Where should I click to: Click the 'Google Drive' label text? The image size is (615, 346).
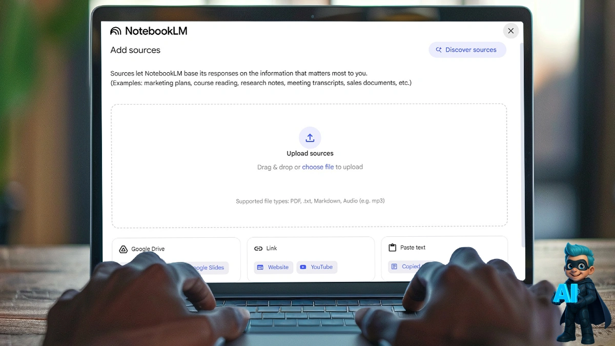[148, 249]
